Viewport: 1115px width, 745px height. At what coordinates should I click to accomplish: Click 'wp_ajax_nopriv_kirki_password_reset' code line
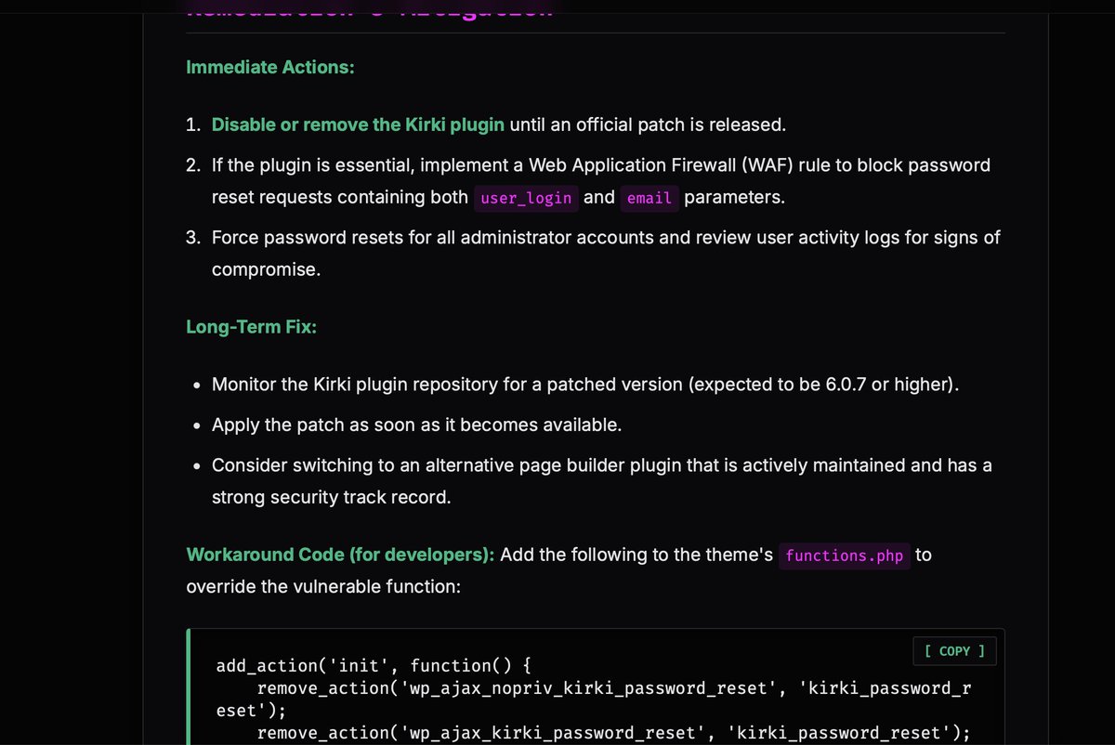click(x=594, y=699)
